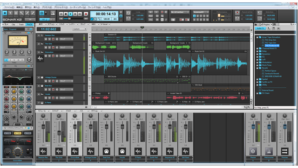The image size is (298, 168).
Task: Click the Audio FX browser button
Action: pyautogui.click(x=260, y=28)
